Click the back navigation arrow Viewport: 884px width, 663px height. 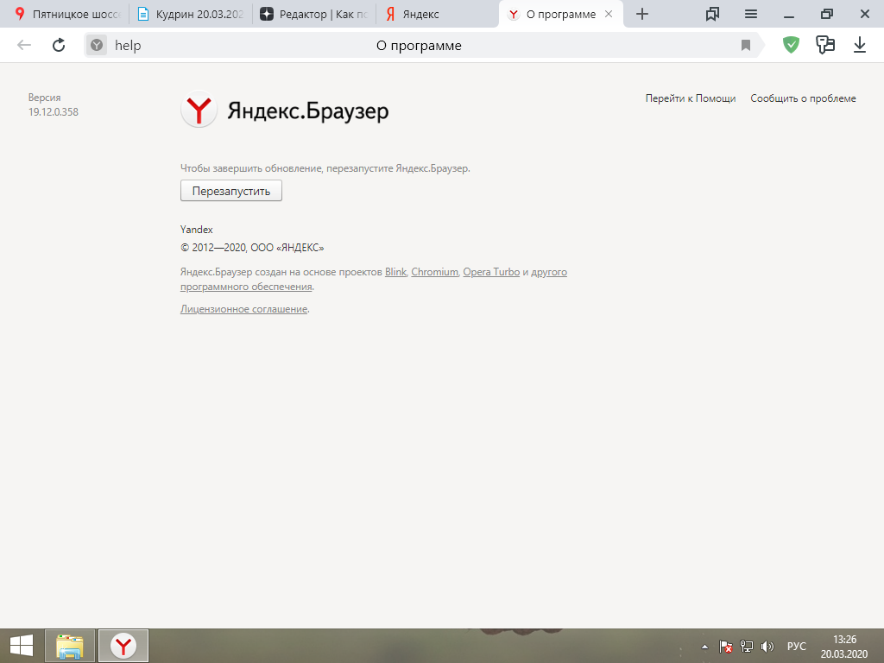(23, 45)
